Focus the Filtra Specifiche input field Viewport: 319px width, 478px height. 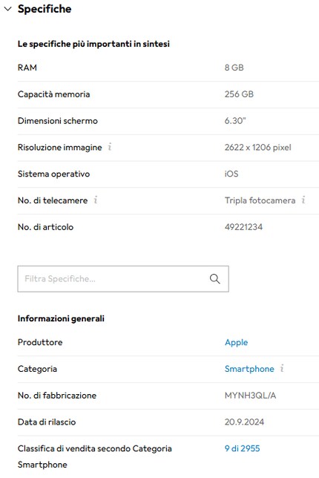123,279
